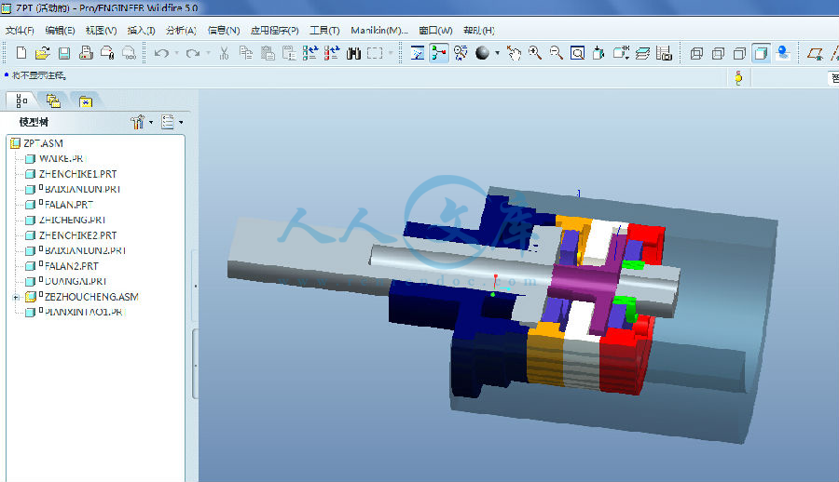
Task: Select ZHENCHIKE2.PRT in model tree
Action: (77, 235)
